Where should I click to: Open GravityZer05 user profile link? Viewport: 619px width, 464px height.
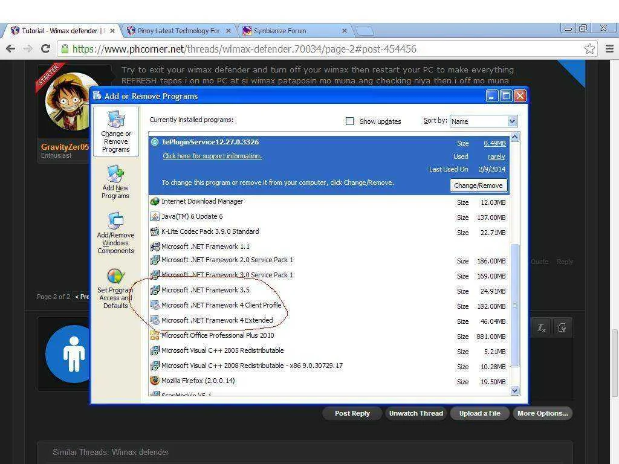[x=65, y=147]
